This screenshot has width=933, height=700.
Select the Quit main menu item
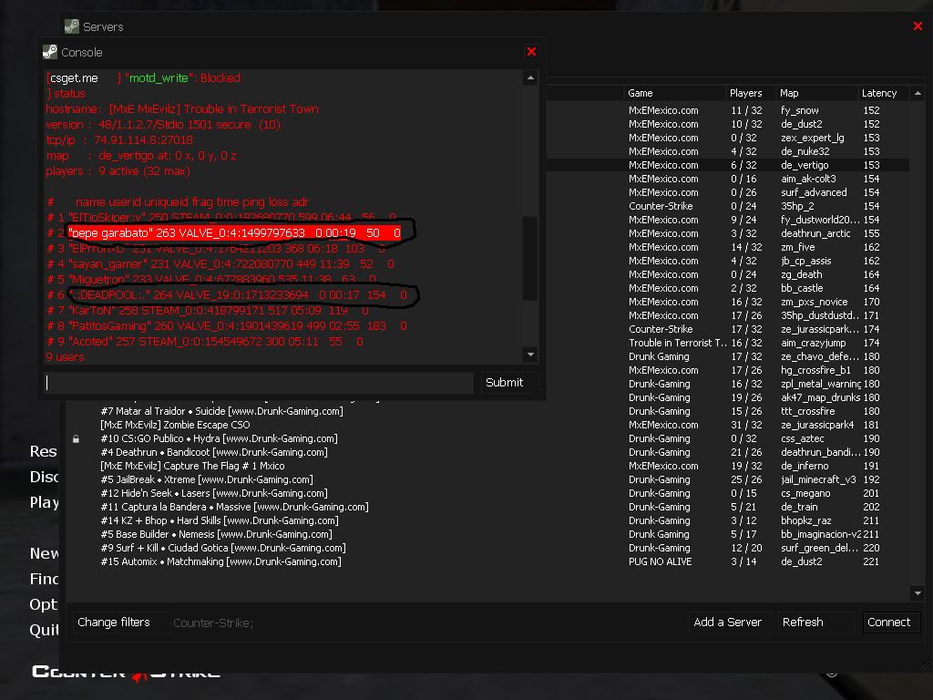click(44, 630)
